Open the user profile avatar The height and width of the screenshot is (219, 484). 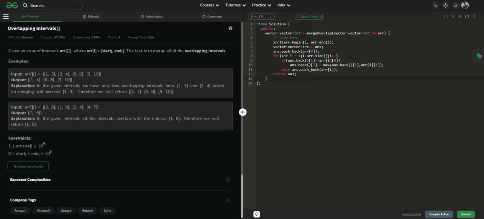tap(465, 5)
